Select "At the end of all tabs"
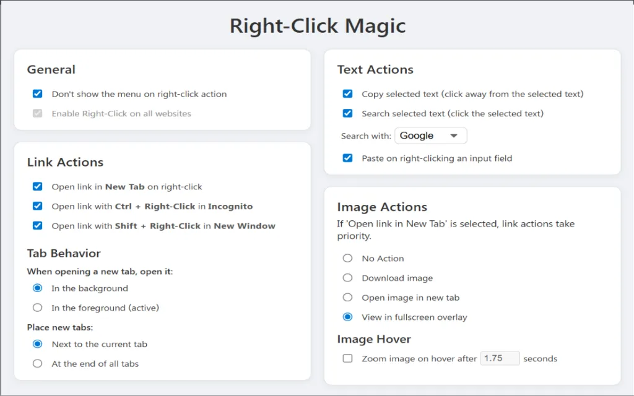 [37, 364]
